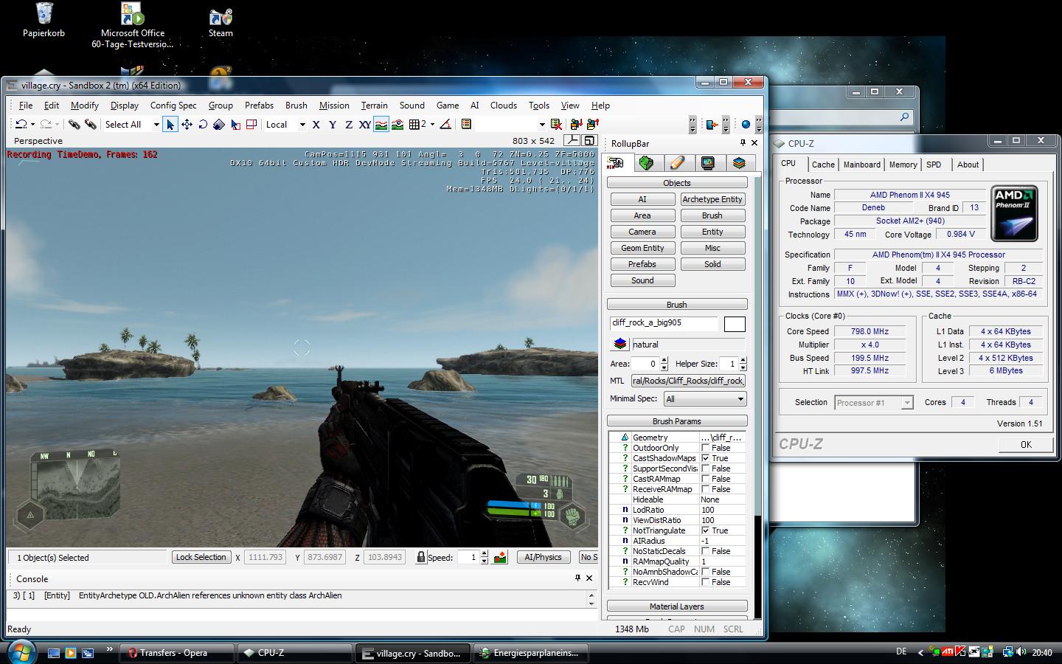
Task: Activate the Scale object tool
Action: tap(218, 125)
